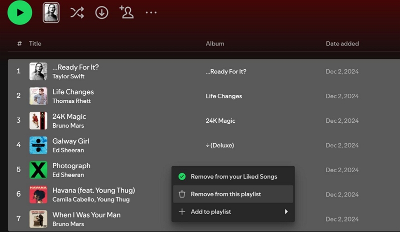Open the three-dot more options menu

tap(151, 12)
